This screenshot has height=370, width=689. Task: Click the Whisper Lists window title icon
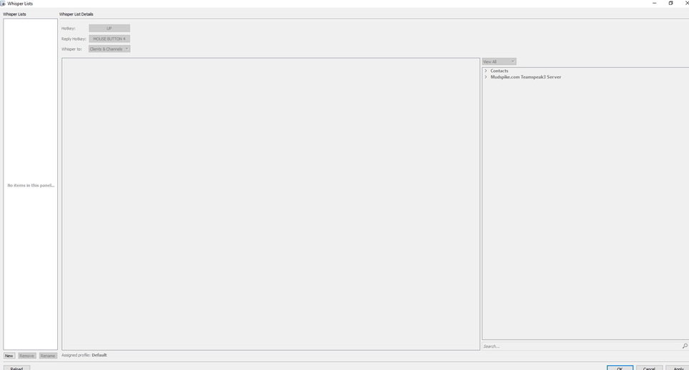[x=3, y=4]
